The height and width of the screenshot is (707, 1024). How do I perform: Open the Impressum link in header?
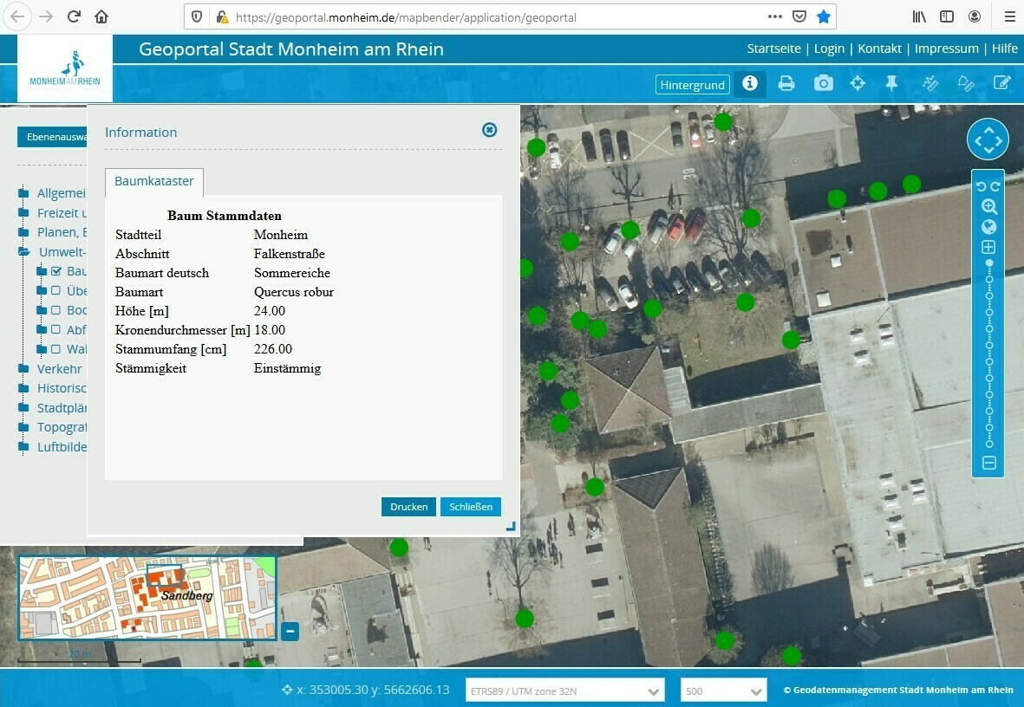946,49
